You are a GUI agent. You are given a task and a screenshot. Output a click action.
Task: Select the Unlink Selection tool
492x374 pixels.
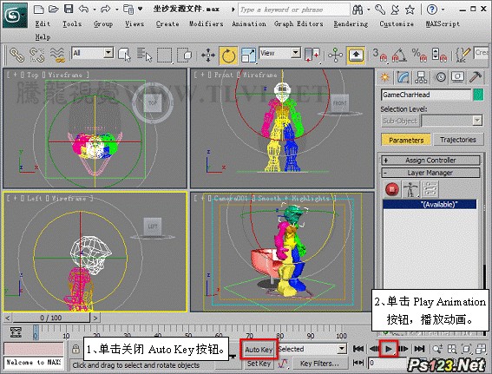point(36,55)
